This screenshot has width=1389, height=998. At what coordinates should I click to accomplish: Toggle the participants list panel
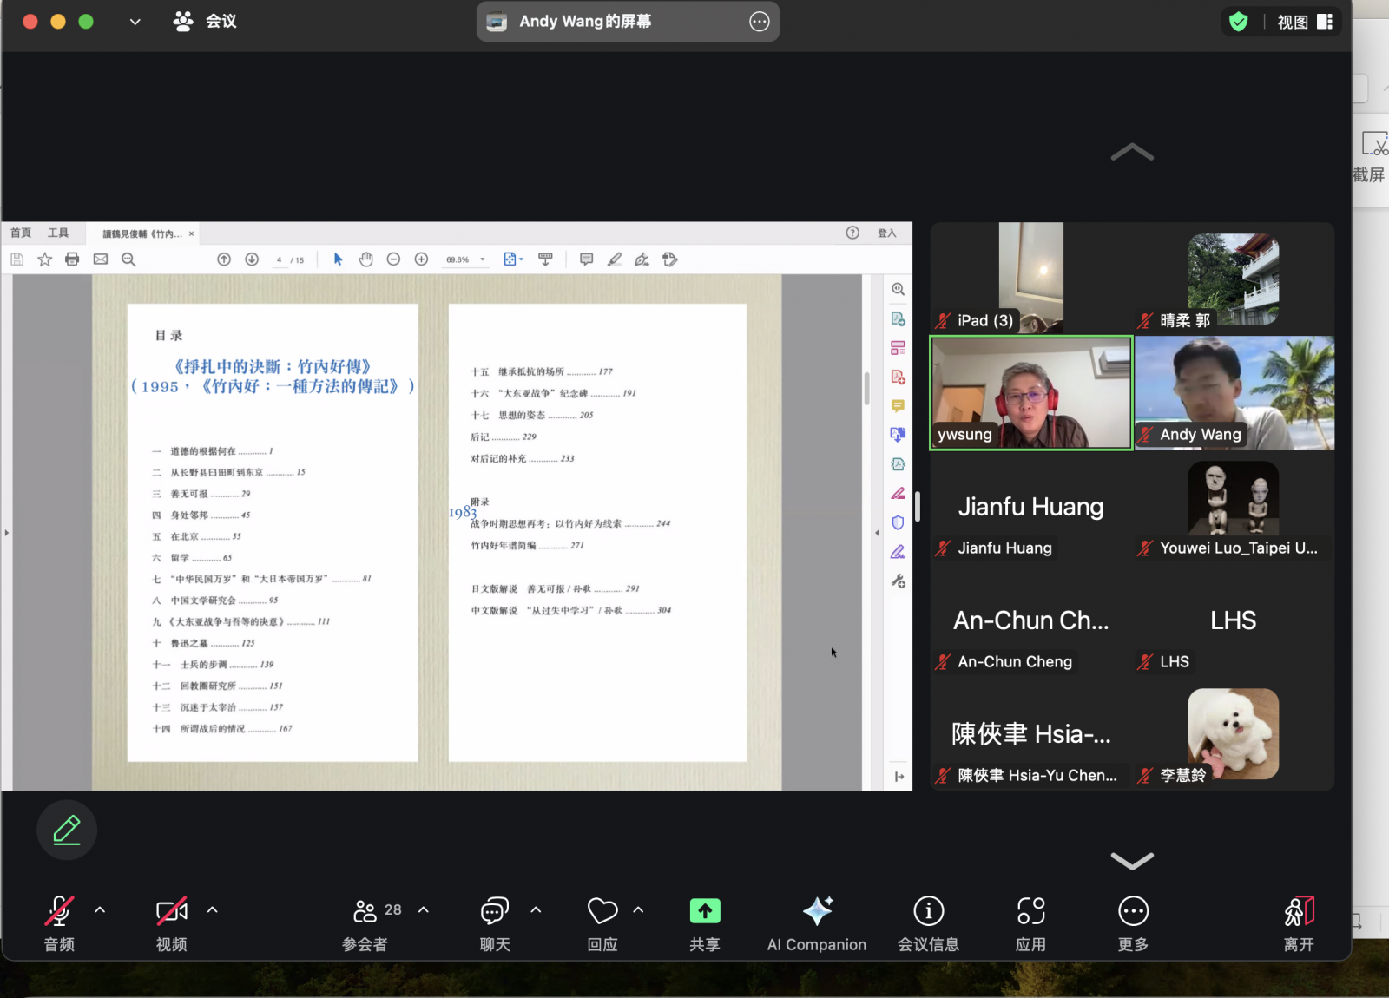(365, 911)
